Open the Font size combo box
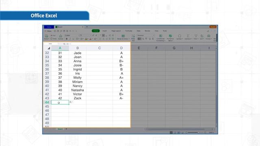The width and height of the screenshot is (260, 146). (x=85, y=35)
